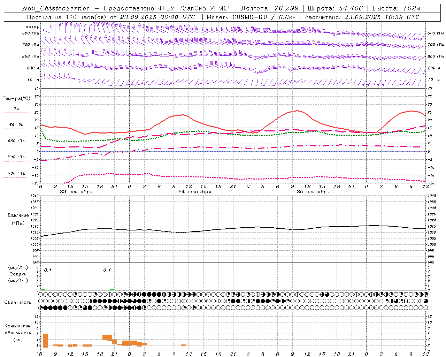Click the date label 25 сентября
Viewport: 446px width, 357px height.
pos(313,192)
